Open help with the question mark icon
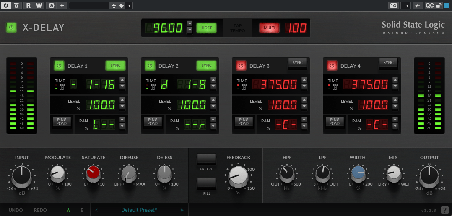Image resolution: width=452 pixels, height=216 pixels. (444, 210)
